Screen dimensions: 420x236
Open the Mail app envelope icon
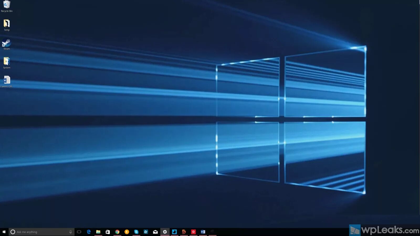[x=155, y=232]
